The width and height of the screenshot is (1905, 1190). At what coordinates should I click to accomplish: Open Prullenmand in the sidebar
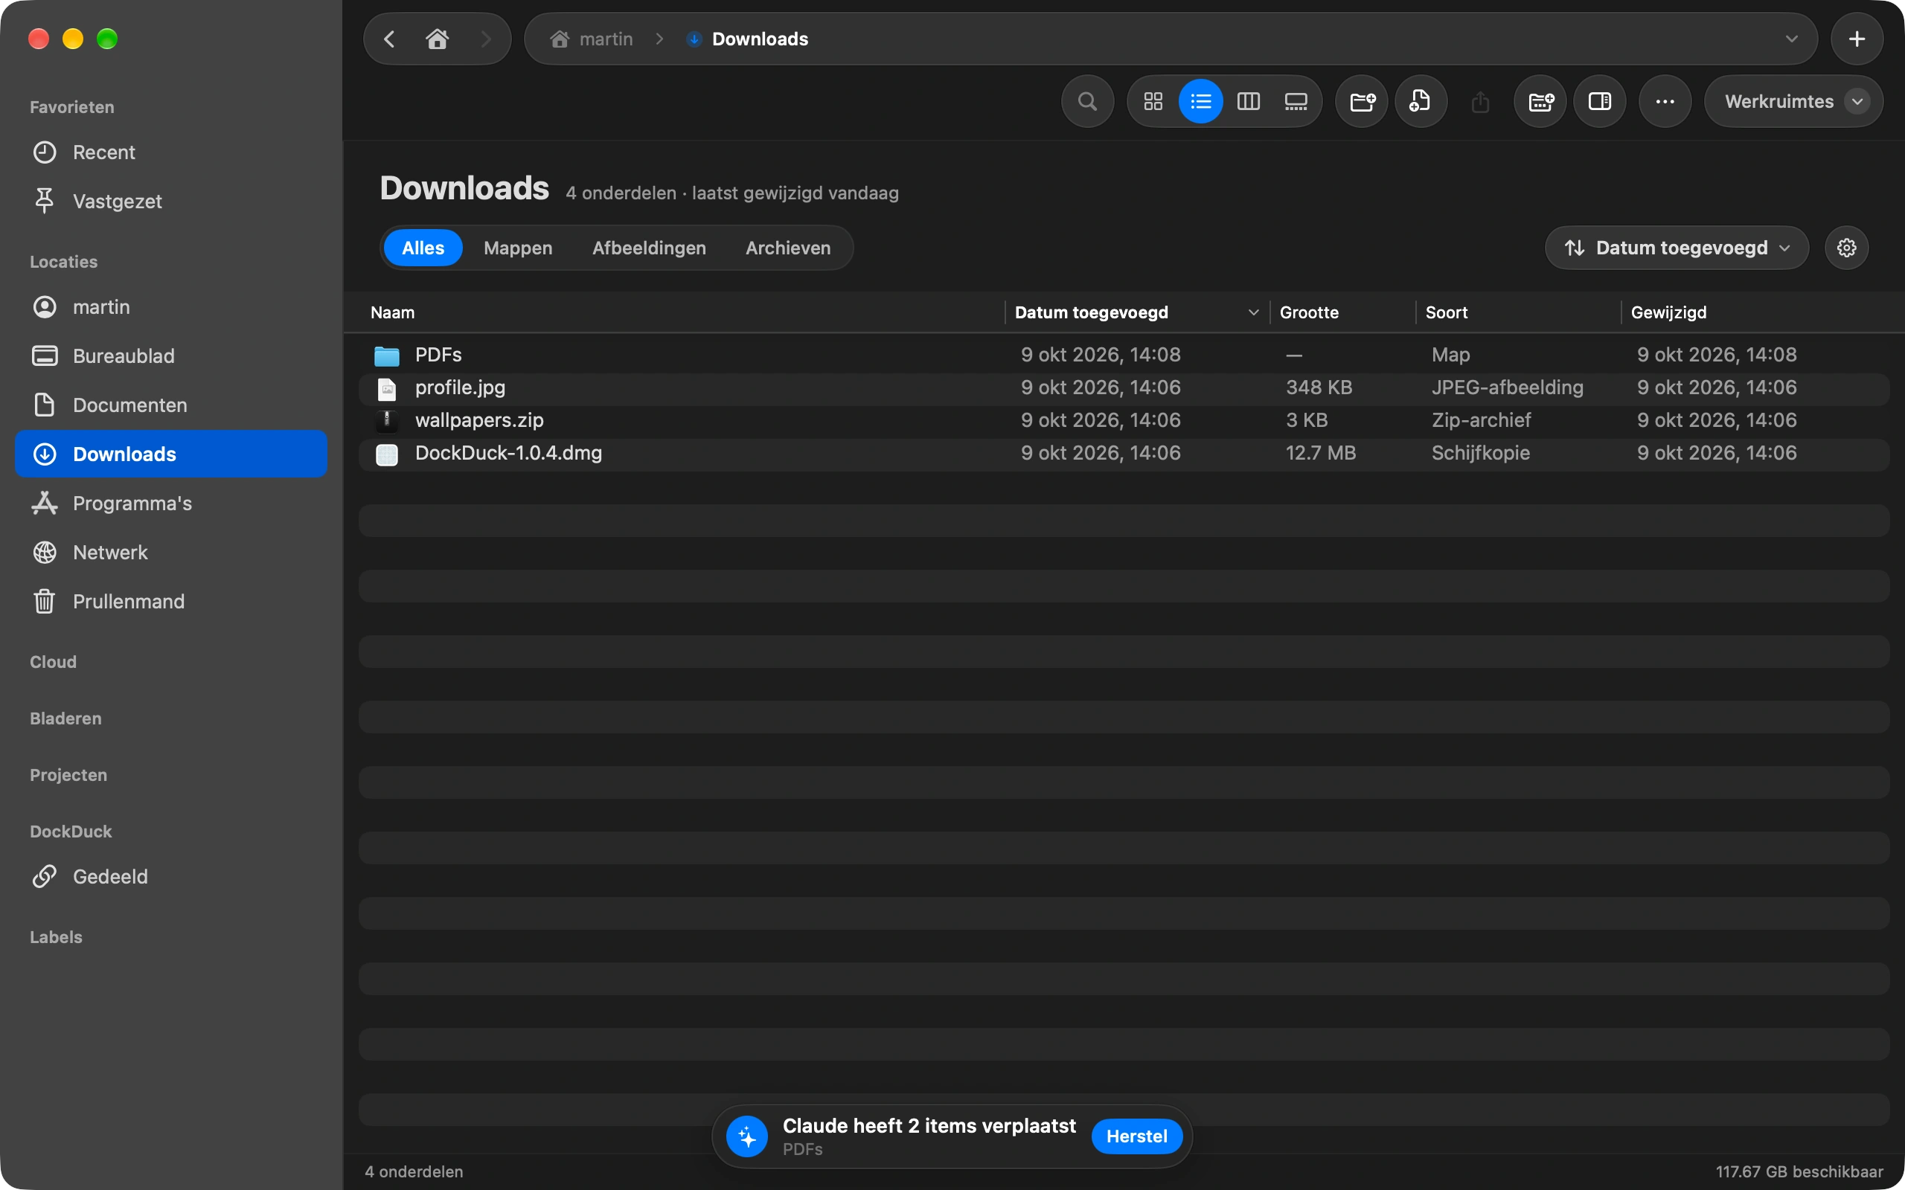(x=171, y=601)
